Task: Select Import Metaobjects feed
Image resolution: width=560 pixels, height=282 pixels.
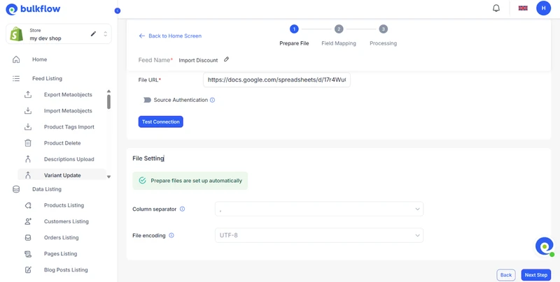Action: point(68,111)
